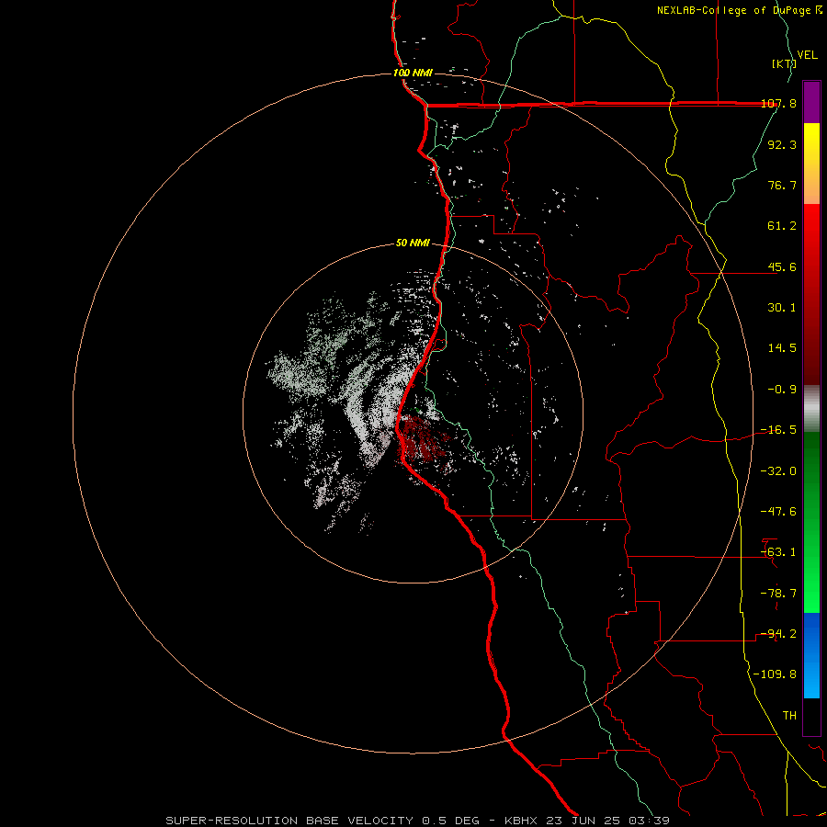Click the 30.1 value on the velocity scale
Viewport: 827px width, 827px height.
(x=782, y=308)
